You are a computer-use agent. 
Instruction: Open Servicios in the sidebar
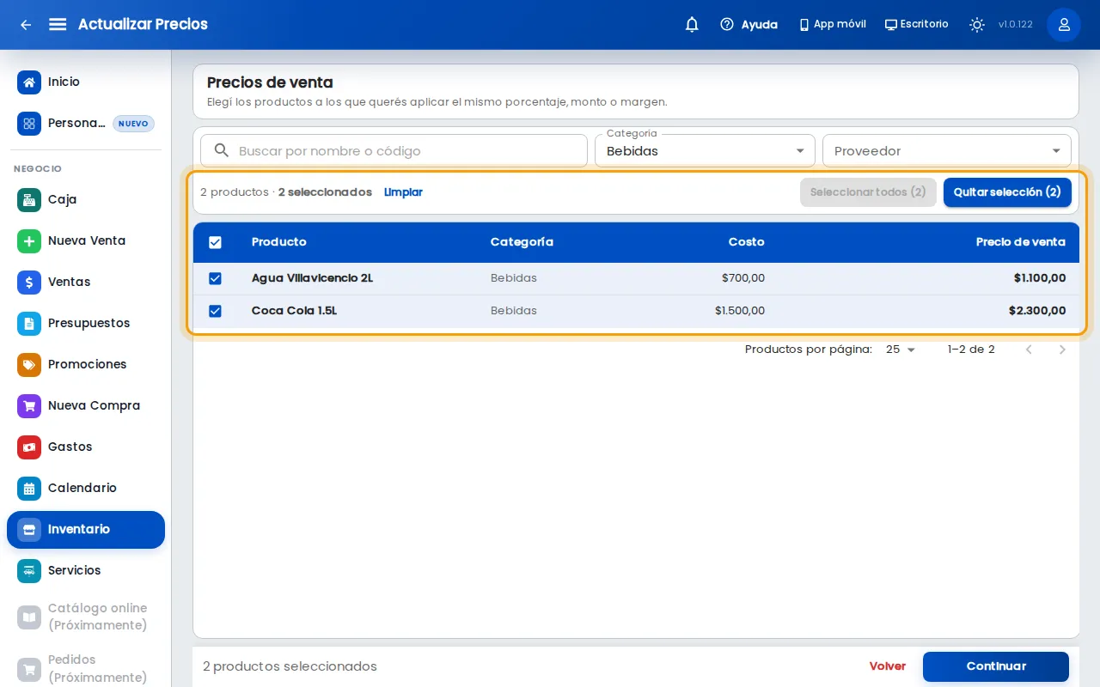click(86, 570)
